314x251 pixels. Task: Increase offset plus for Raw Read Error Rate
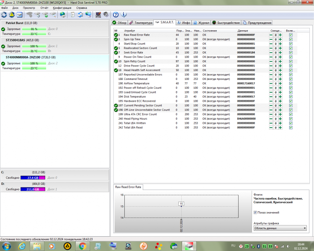click(x=280, y=35)
